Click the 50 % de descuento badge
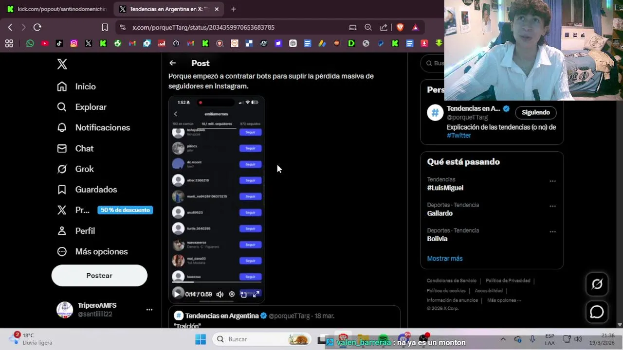 (x=126, y=210)
